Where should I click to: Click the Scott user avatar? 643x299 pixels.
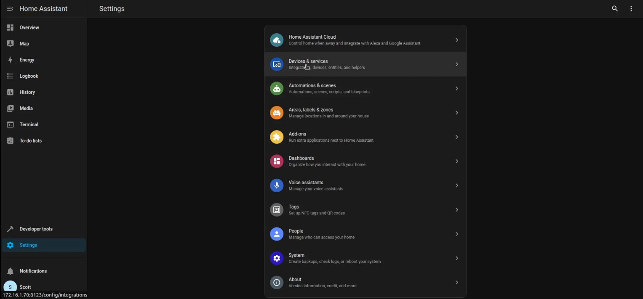click(x=10, y=287)
